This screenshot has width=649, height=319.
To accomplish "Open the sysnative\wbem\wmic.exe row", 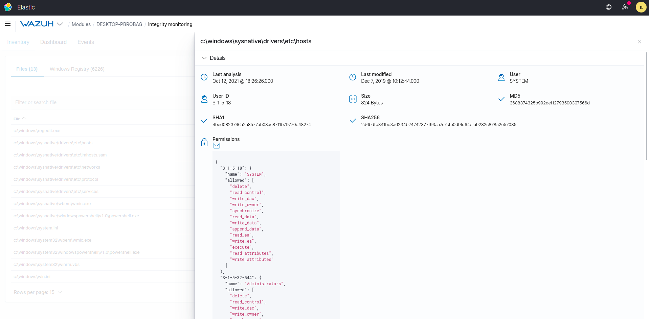I will [103, 204].
